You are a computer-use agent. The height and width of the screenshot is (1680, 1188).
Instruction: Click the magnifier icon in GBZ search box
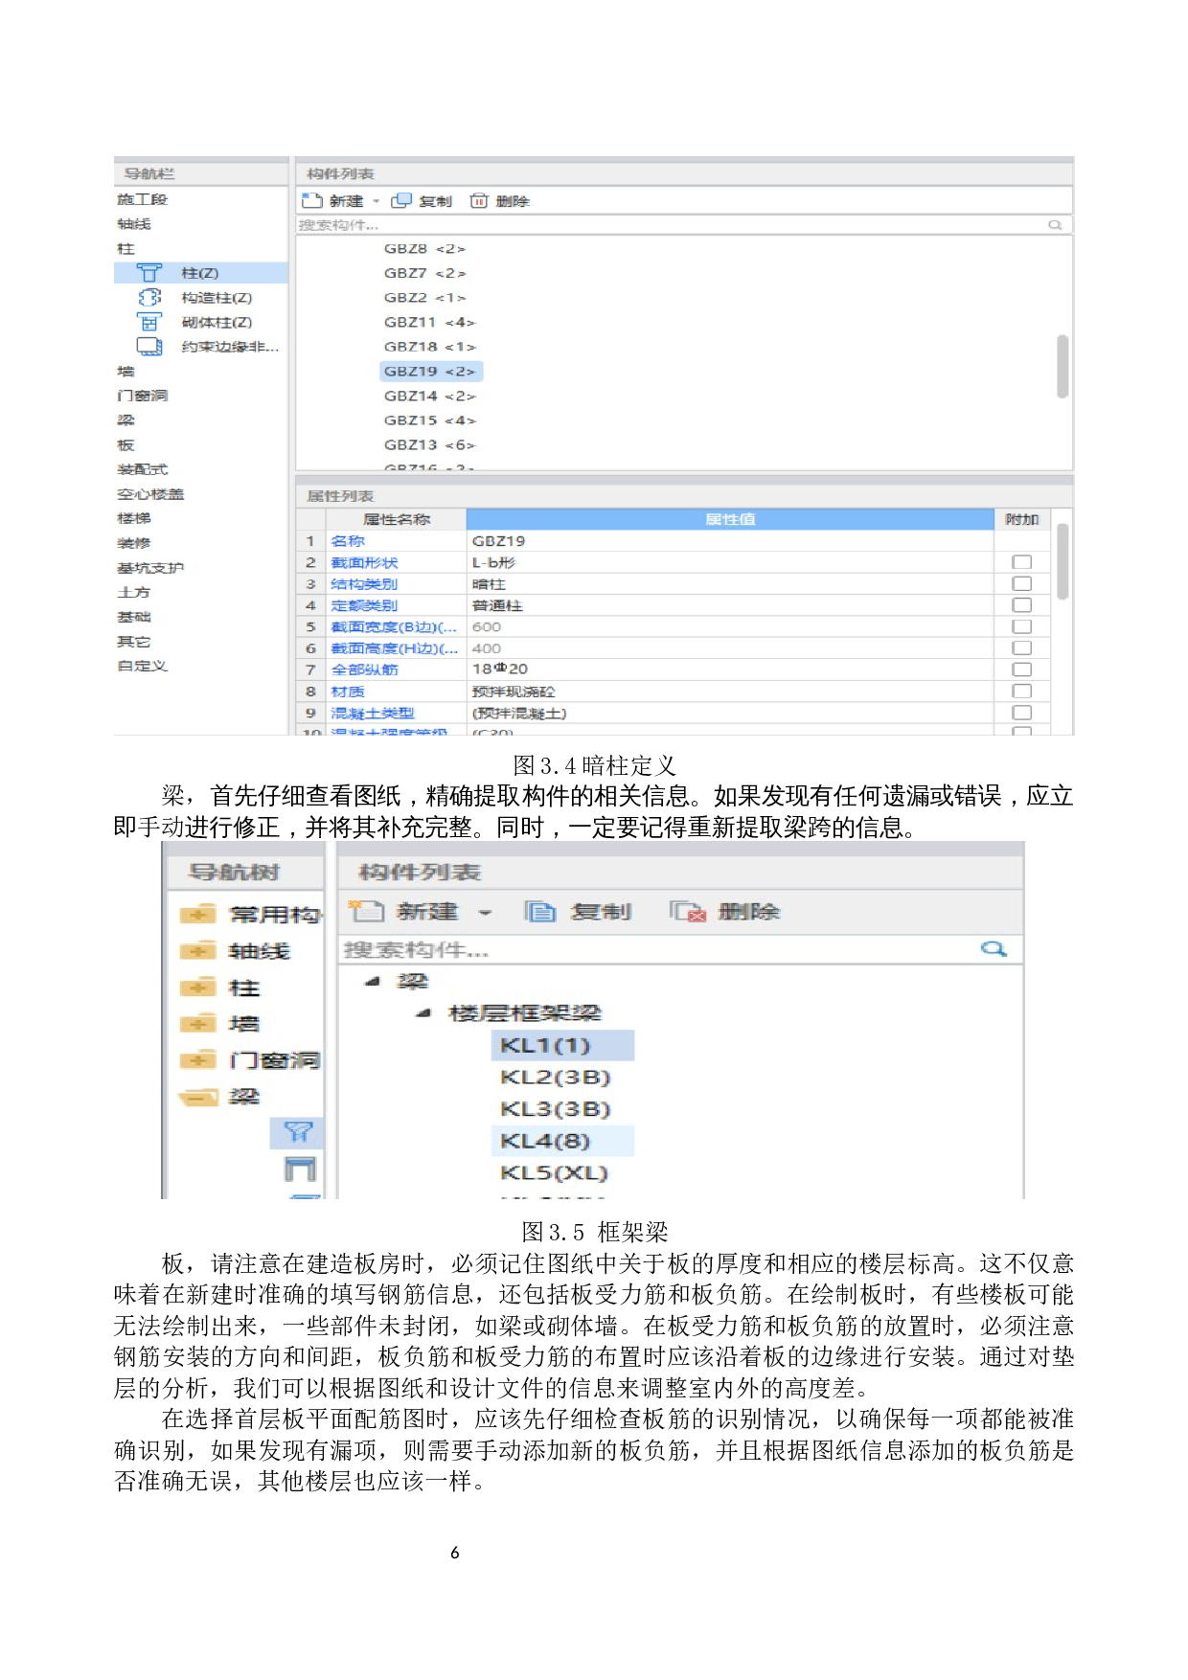pyautogui.click(x=1055, y=225)
